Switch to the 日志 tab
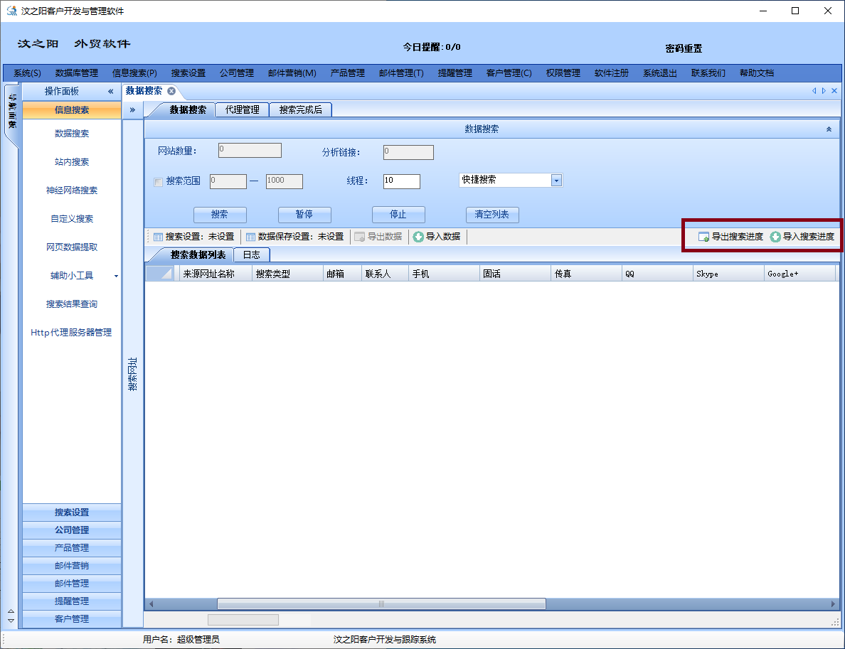Screen dimensions: 845x649 (x=251, y=254)
